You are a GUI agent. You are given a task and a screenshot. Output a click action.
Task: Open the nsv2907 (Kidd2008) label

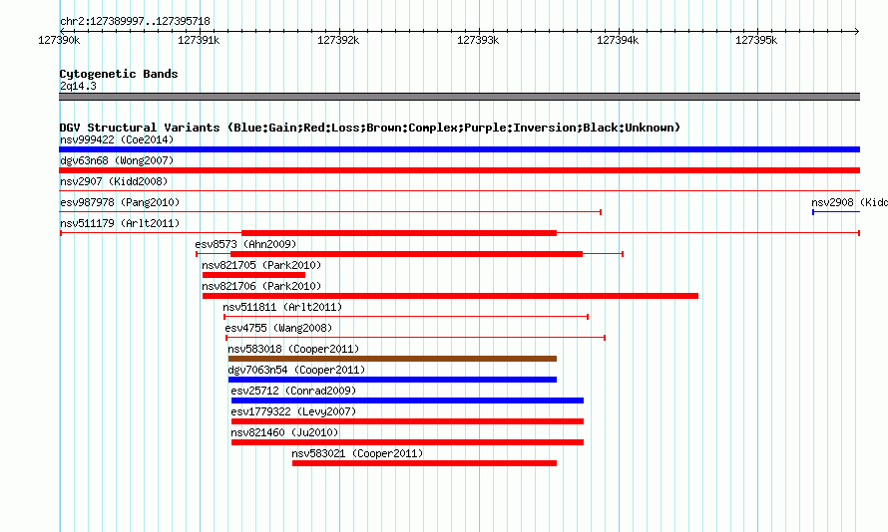[114, 181]
